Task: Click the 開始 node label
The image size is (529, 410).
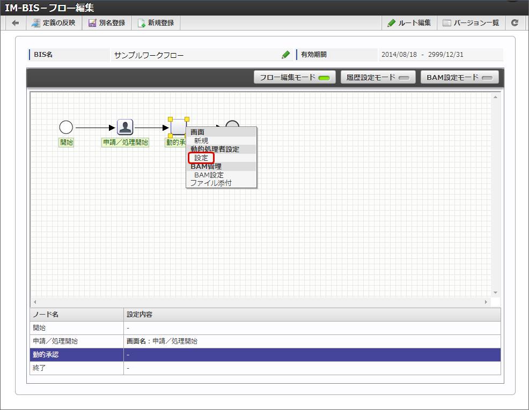Action: [x=67, y=142]
